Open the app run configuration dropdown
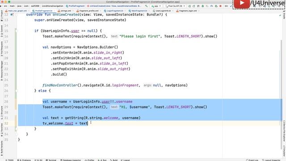Viewport: 286px width, 161px height. pyautogui.click(x=156, y=6)
